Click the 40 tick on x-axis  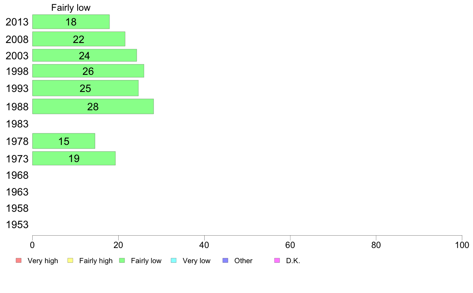click(x=204, y=245)
